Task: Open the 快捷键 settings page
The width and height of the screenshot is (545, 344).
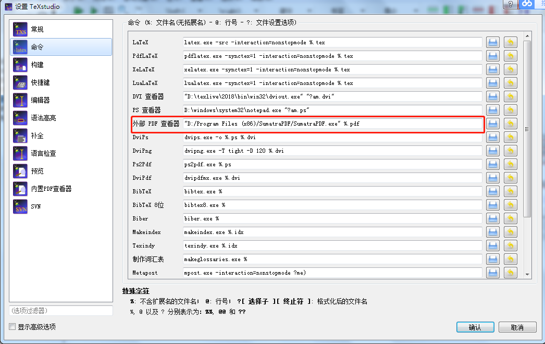Action: coord(61,82)
